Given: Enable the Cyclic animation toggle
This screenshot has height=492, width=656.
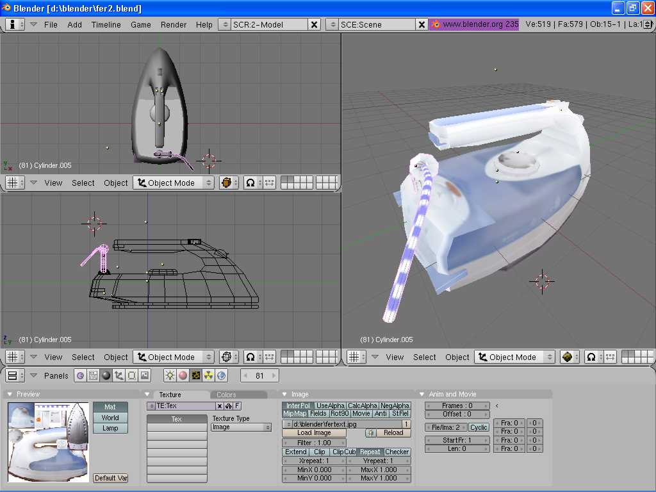Looking at the screenshot, I should pyautogui.click(x=479, y=427).
